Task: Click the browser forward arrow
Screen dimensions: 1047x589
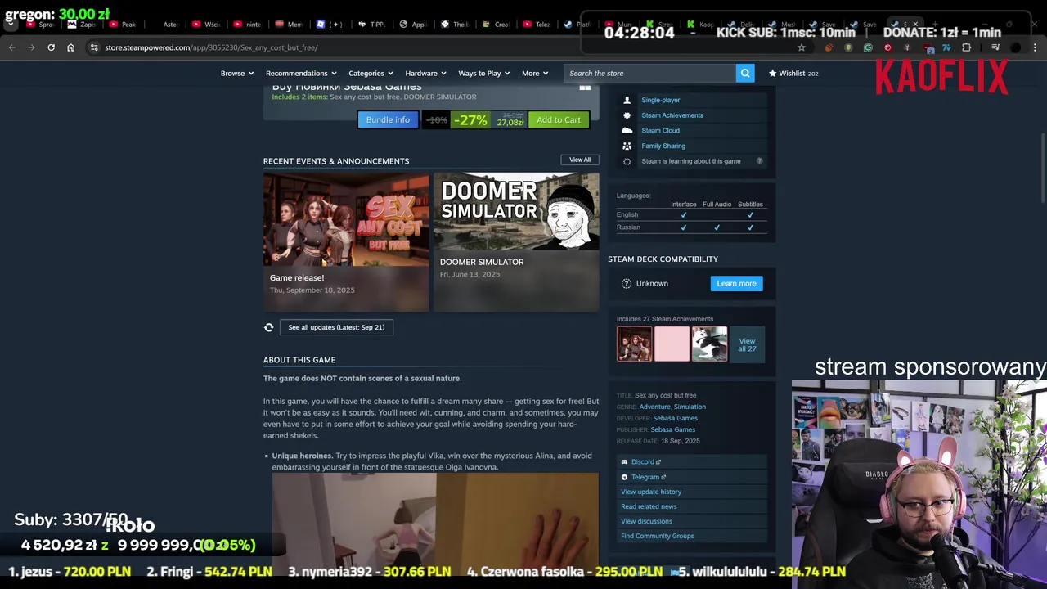Action: tap(31, 47)
